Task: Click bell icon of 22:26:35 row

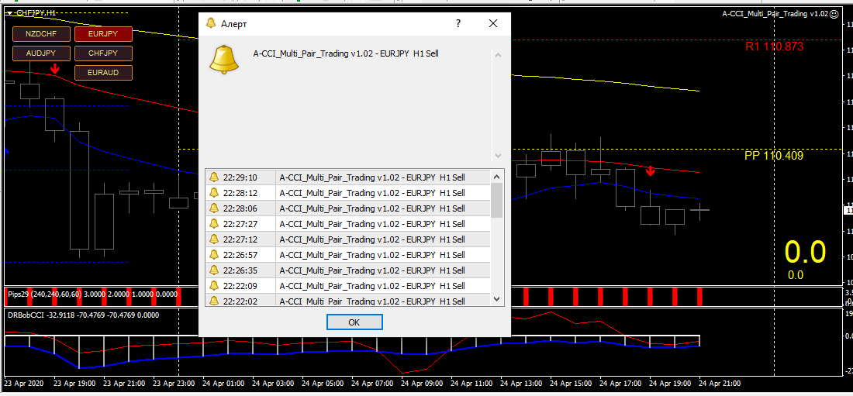Action: (x=214, y=270)
